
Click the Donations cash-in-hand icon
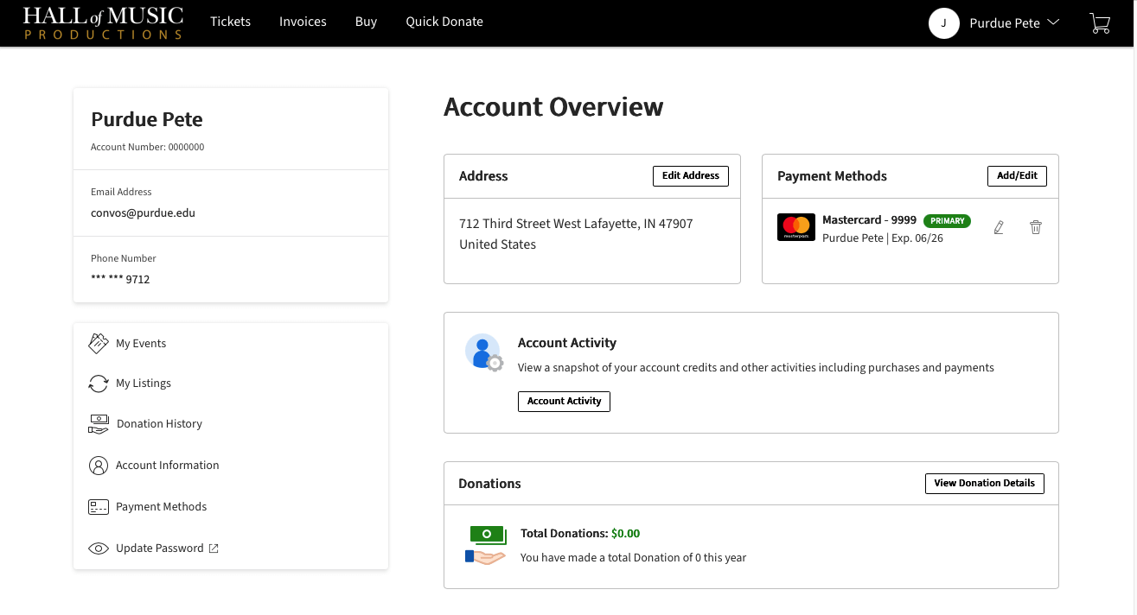(x=485, y=546)
